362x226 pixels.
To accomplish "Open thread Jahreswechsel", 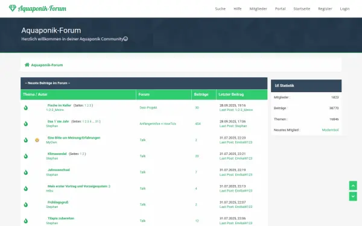I will [59, 170].
